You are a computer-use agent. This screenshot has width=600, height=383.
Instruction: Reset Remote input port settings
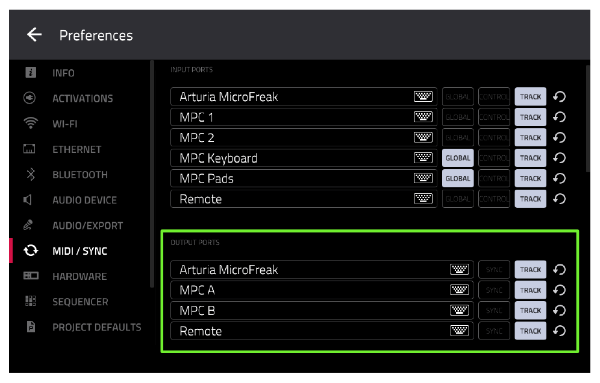[560, 199]
